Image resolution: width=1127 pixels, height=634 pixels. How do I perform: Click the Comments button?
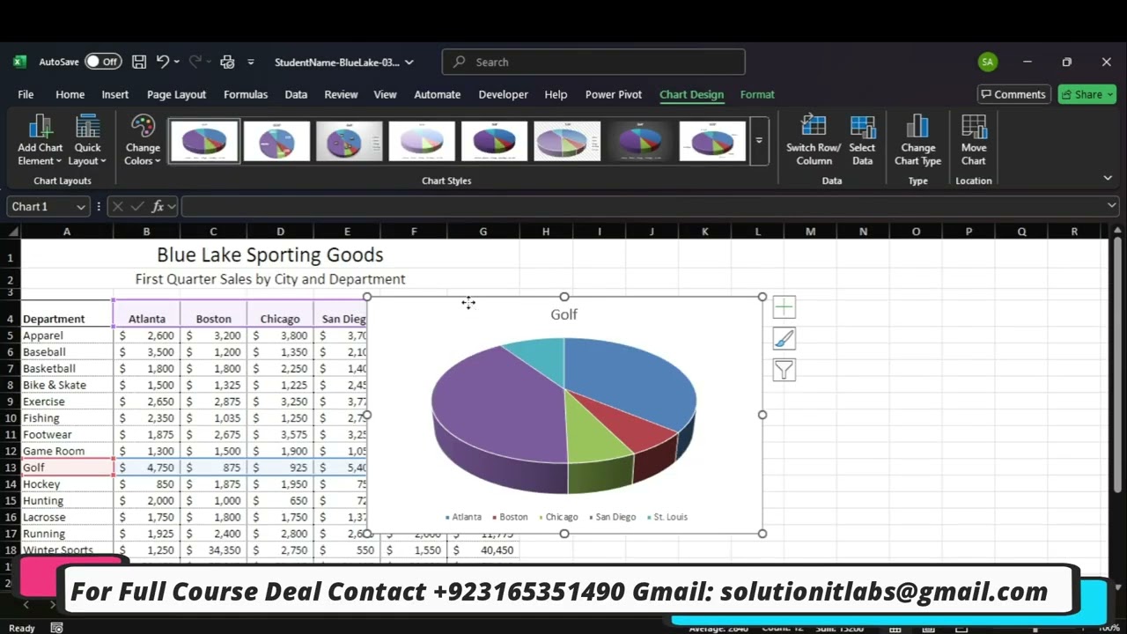[1014, 94]
